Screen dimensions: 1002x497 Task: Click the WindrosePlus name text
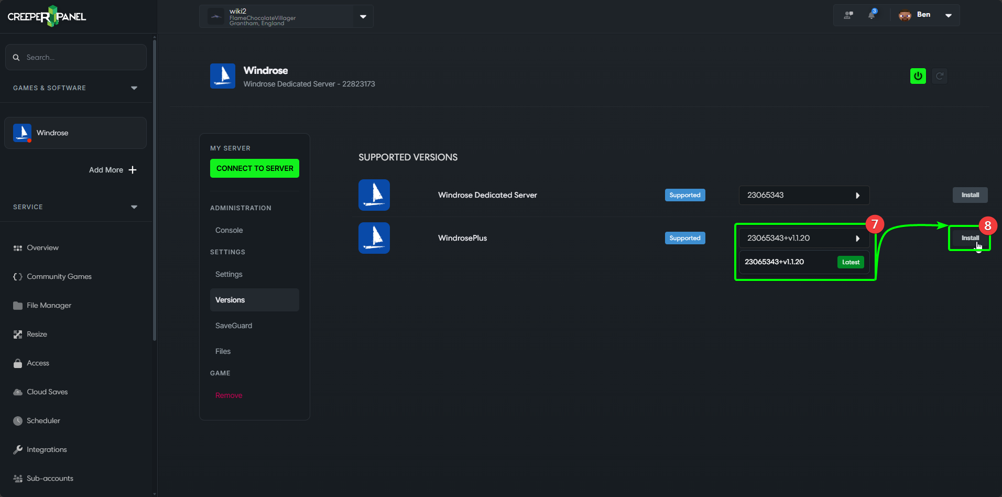pos(463,238)
